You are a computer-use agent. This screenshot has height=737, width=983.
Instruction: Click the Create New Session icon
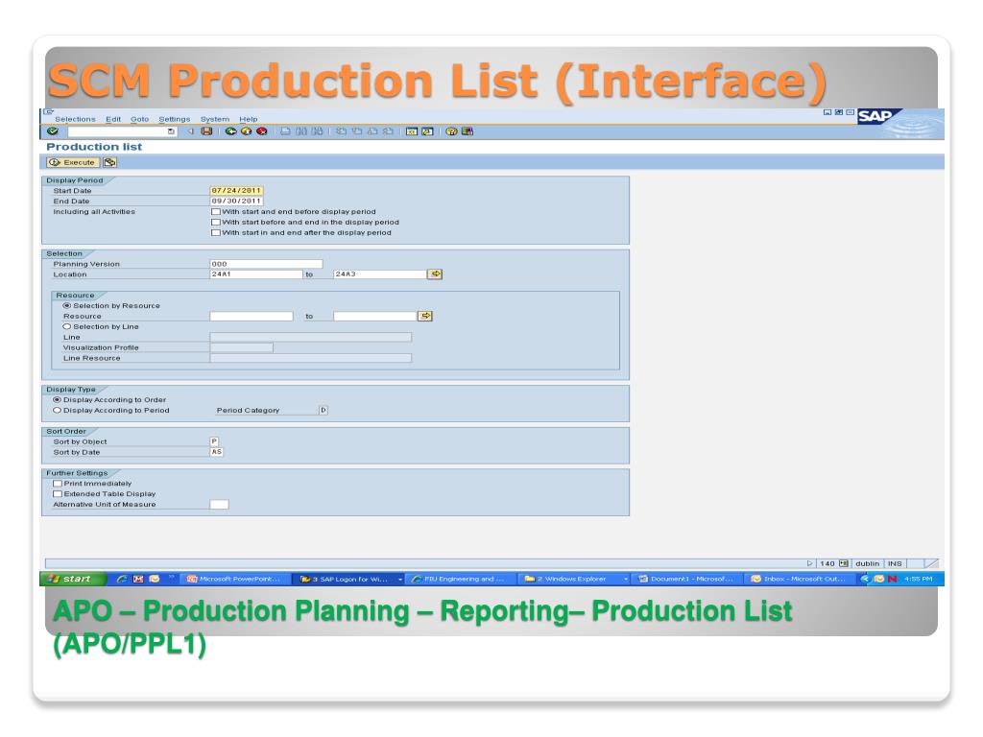(412, 131)
